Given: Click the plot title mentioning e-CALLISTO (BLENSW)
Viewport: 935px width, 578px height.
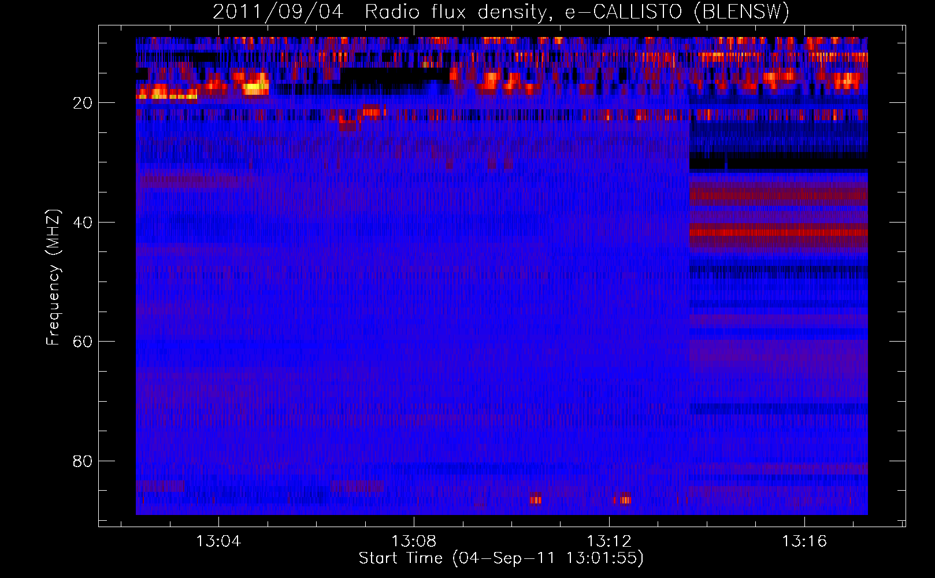Looking at the screenshot, I should 501,12.
